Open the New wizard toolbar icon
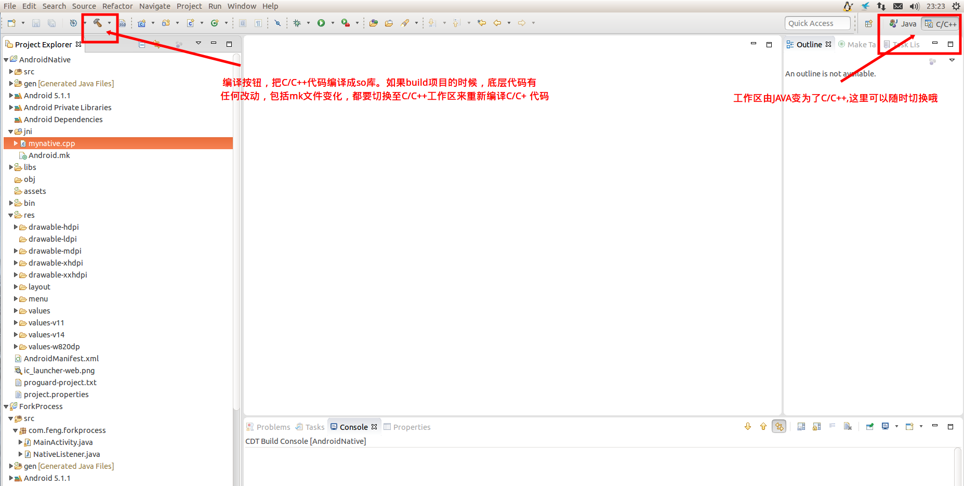 pos(11,23)
